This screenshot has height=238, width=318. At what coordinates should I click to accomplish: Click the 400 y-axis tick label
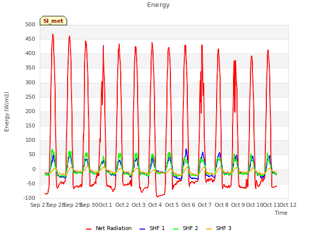coord(30,54)
